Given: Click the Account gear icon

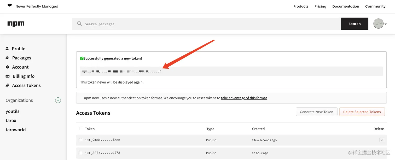Looking at the screenshot, I should tap(7, 67).
